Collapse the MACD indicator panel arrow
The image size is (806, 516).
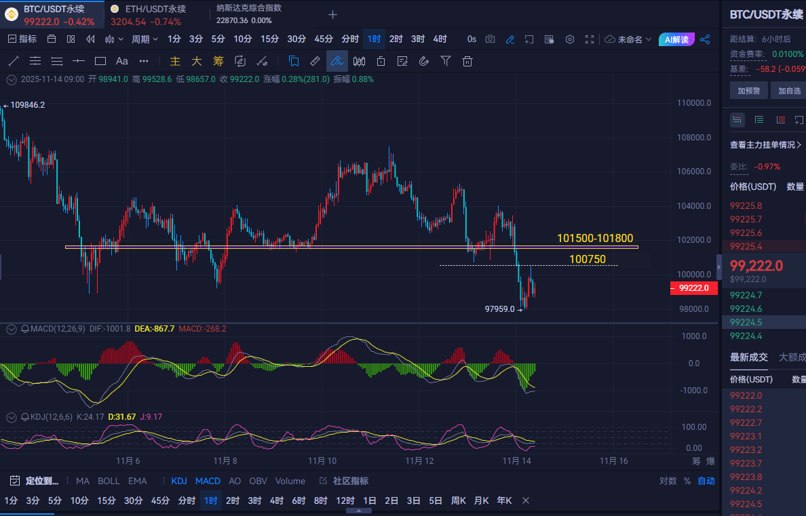coord(11,329)
